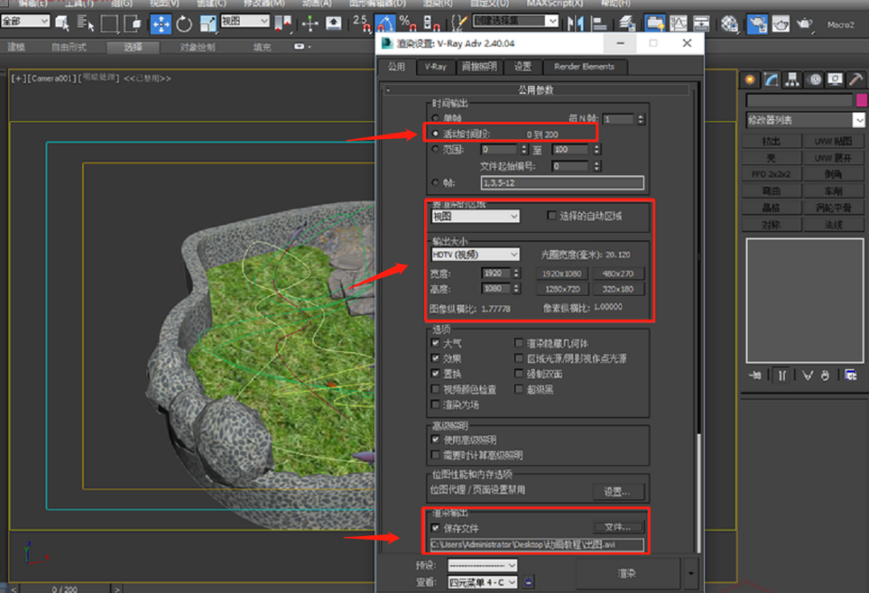Toggle Window/Crossing selection mode icon

click(x=133, y=24)
